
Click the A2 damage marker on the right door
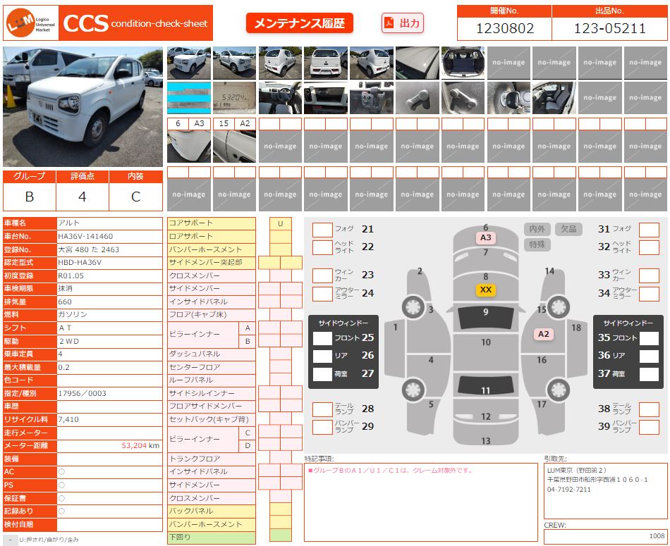coord(543,335)
